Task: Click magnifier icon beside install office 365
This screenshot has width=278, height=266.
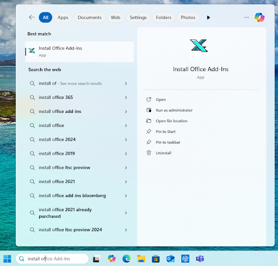Action: 32,98
